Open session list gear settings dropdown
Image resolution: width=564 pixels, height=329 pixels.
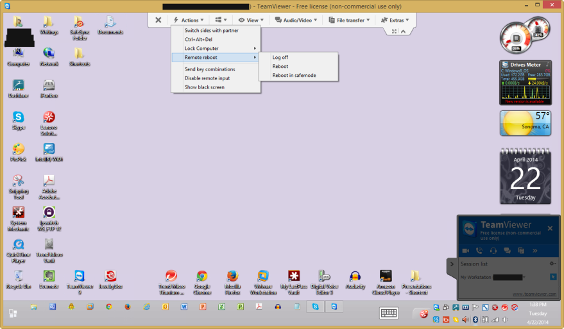click(x=552, y=264)
